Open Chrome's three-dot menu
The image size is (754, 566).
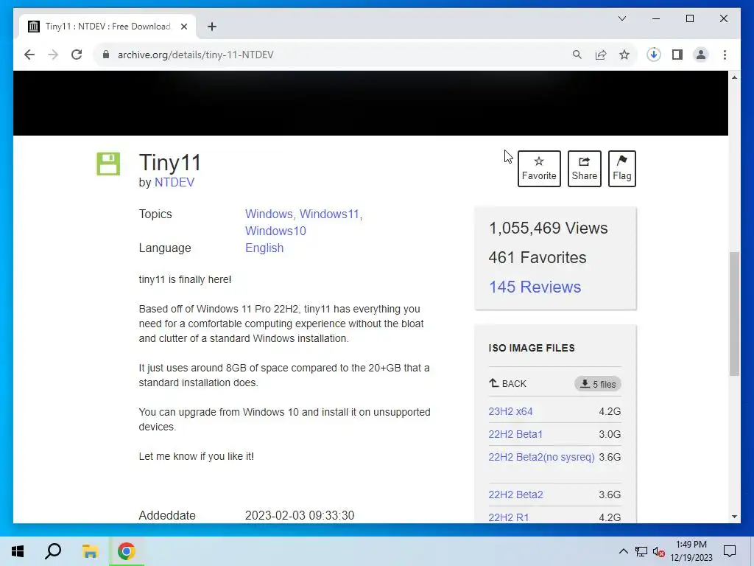pos(725,55)
